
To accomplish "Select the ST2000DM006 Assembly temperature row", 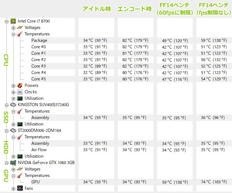I will click(x=53, y=143).
